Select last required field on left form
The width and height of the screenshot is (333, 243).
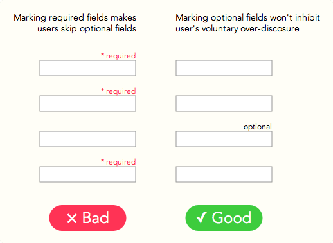[87, 174]
